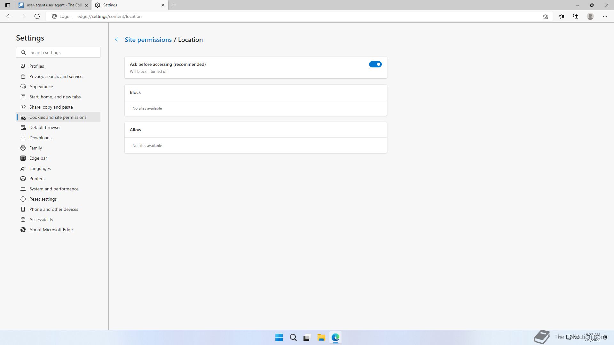Open the Site permissions breadcrumb link
614x345 pixels.
click(148, 40)
